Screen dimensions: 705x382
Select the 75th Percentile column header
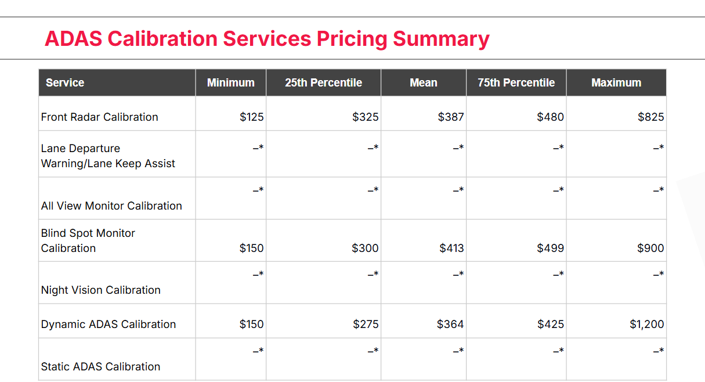(516, 82)
